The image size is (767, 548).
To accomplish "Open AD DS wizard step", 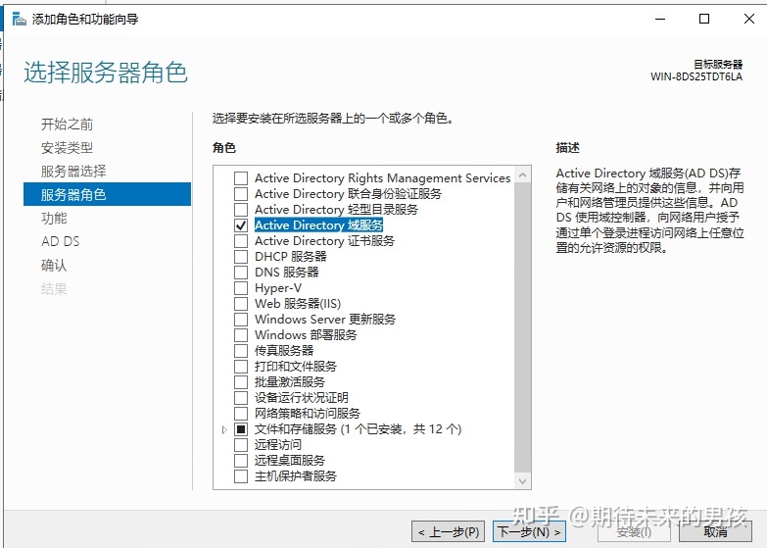I will [60, 241].
